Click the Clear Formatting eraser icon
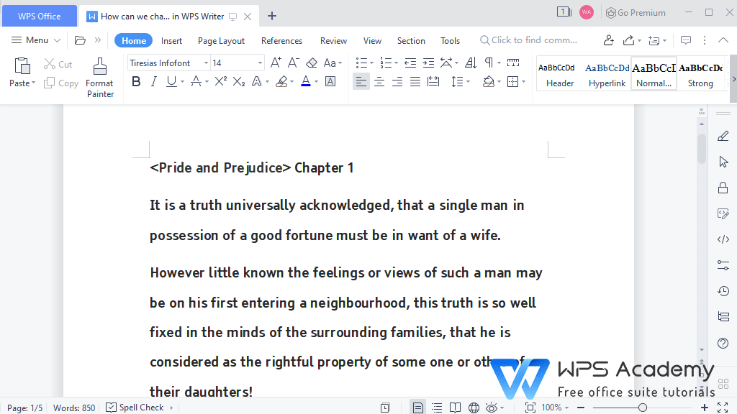This screenshot has height=414, width=737. [x=312, y=63]
